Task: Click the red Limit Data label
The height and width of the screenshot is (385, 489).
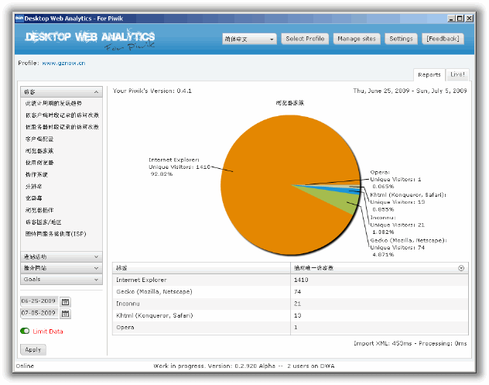Action: (x=48, y=332)
